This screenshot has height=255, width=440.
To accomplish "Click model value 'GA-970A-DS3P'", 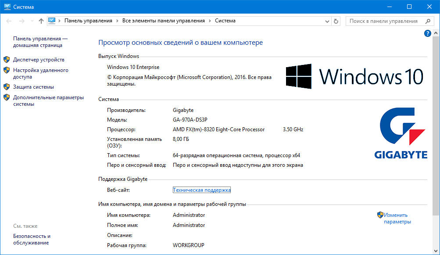I will tap(190, 120).
